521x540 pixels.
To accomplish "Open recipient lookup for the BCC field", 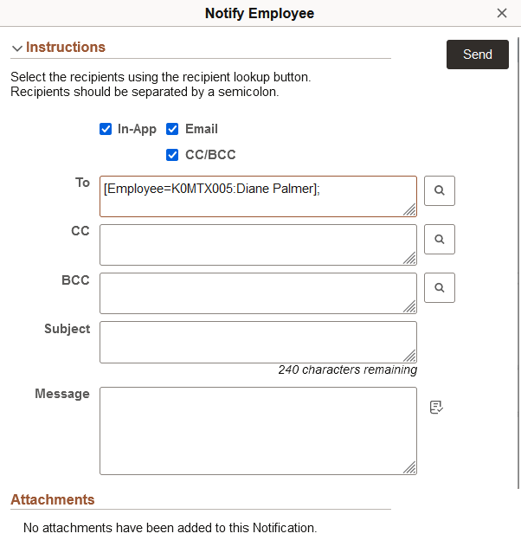I will point(440,288).
